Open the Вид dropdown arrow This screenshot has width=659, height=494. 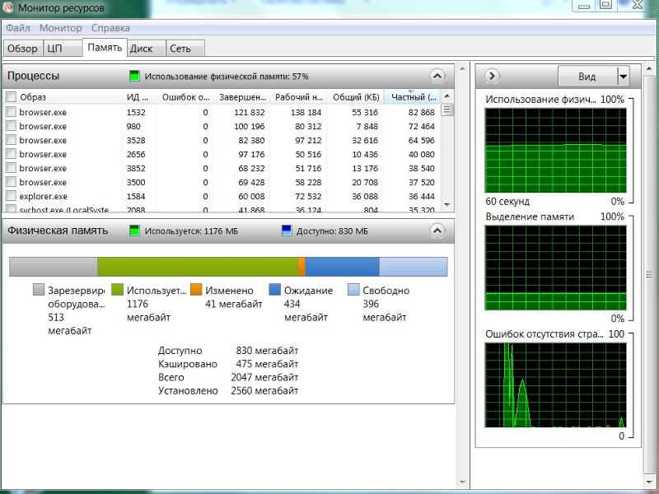pyautogui.click(x=623, y=77)
